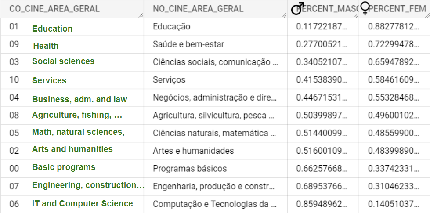Select the green Education label
The width and height of the screenshot is (430, 213).
52,29
